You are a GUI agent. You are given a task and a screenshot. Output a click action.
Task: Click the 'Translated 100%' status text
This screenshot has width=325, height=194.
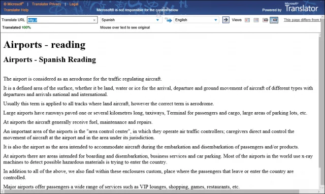pyautogui.click(x=16, y=27)
